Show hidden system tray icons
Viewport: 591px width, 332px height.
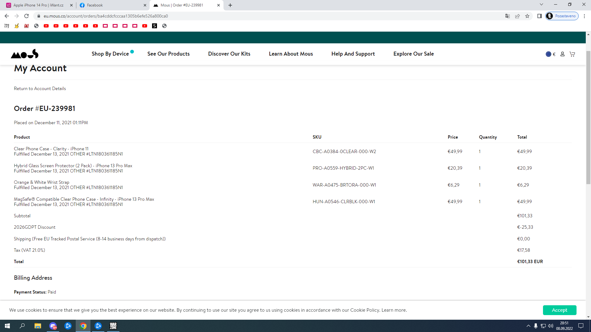[529, 326]
